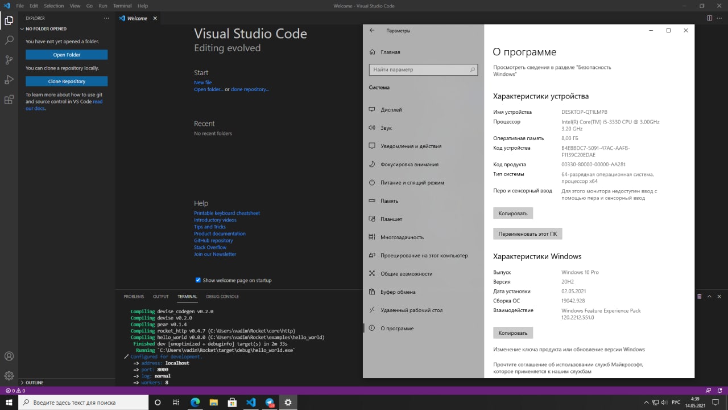Image resolution: width=728 pixels, height=410 pixels.
Task: Click Переименовать этот ПК button
Action: tap(527, 233)
